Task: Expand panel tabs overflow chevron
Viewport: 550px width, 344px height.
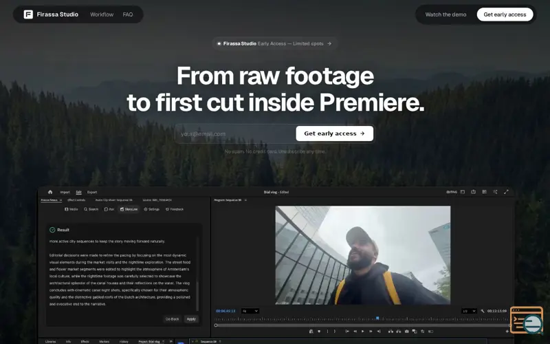Action: click(x=170, y=341)
